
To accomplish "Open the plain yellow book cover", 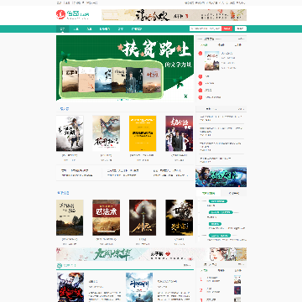I will pos(143,133).
